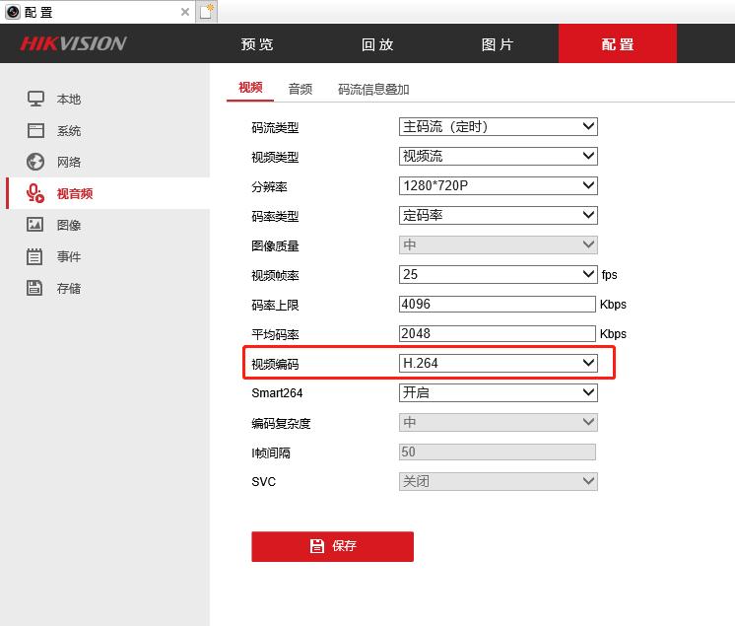Screen dimensions: 735x626
Task: Open 网络 network settings
Action: (69, 163)
